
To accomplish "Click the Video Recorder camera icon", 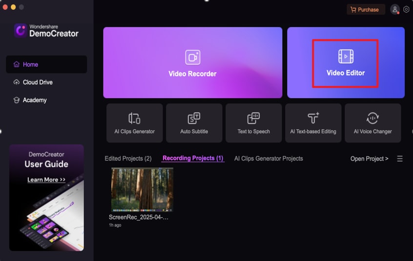I will coord(192,57).
